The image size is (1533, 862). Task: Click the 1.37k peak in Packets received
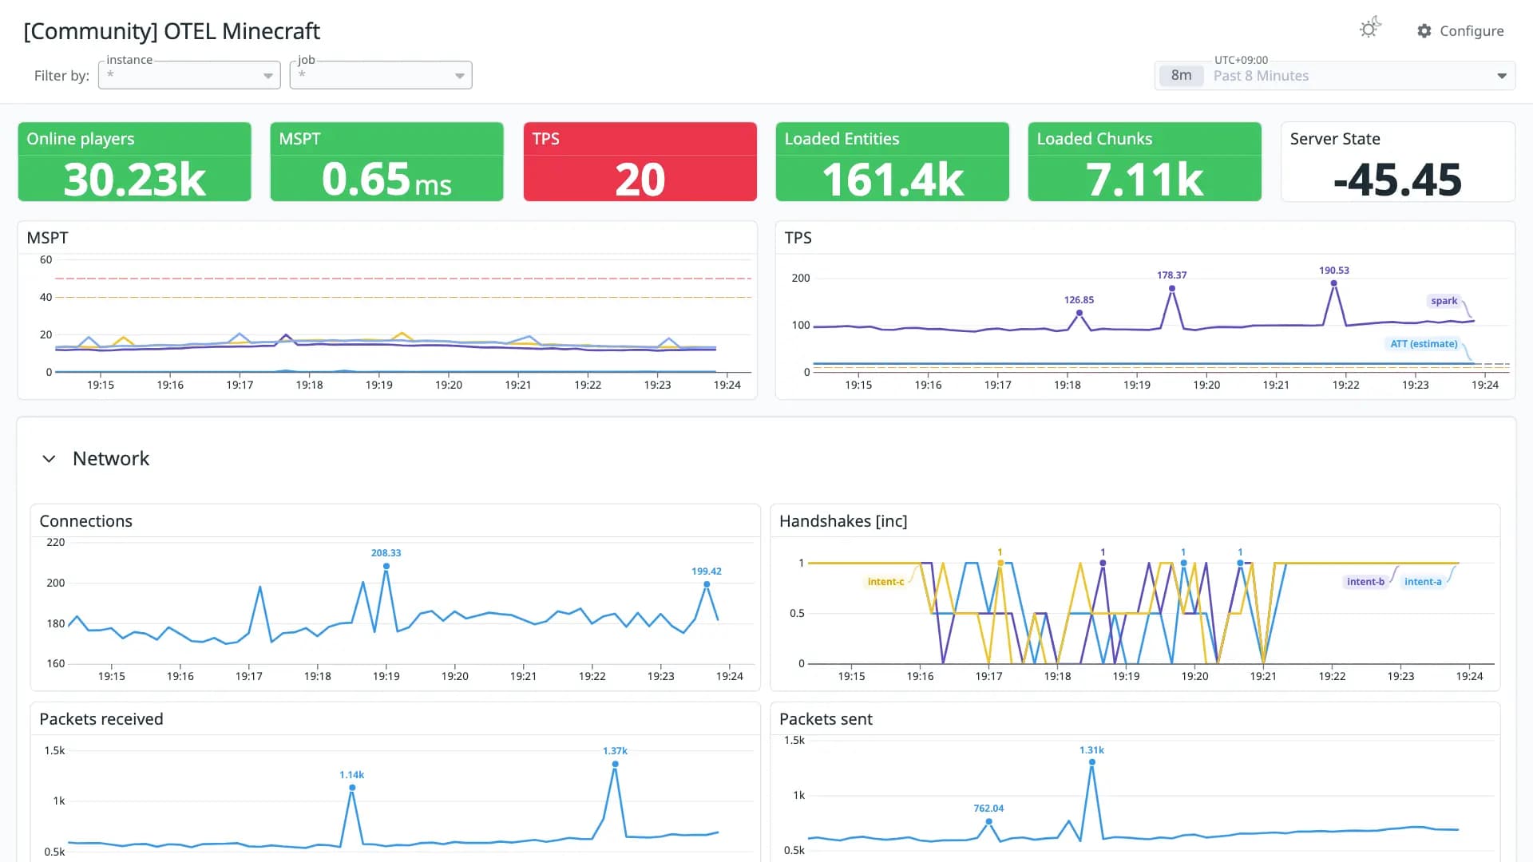[615, 764]
